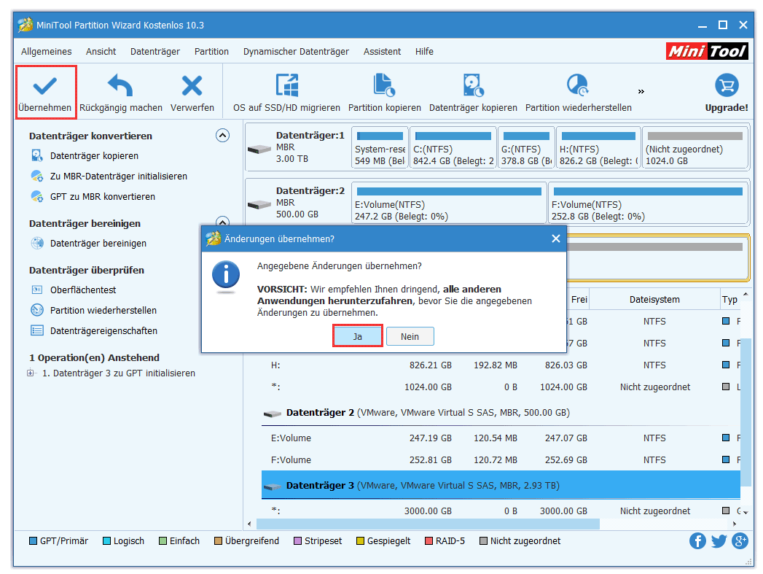The image size is (763, 574).
Task: Open the Google Plus share icon
Action: pyautogui.click(x=740, y=541)
